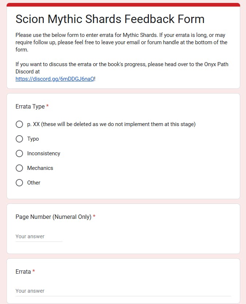The image size is (246, 304).
Task: Focus the Page Number answer field
Action: [x=39, y=236]
